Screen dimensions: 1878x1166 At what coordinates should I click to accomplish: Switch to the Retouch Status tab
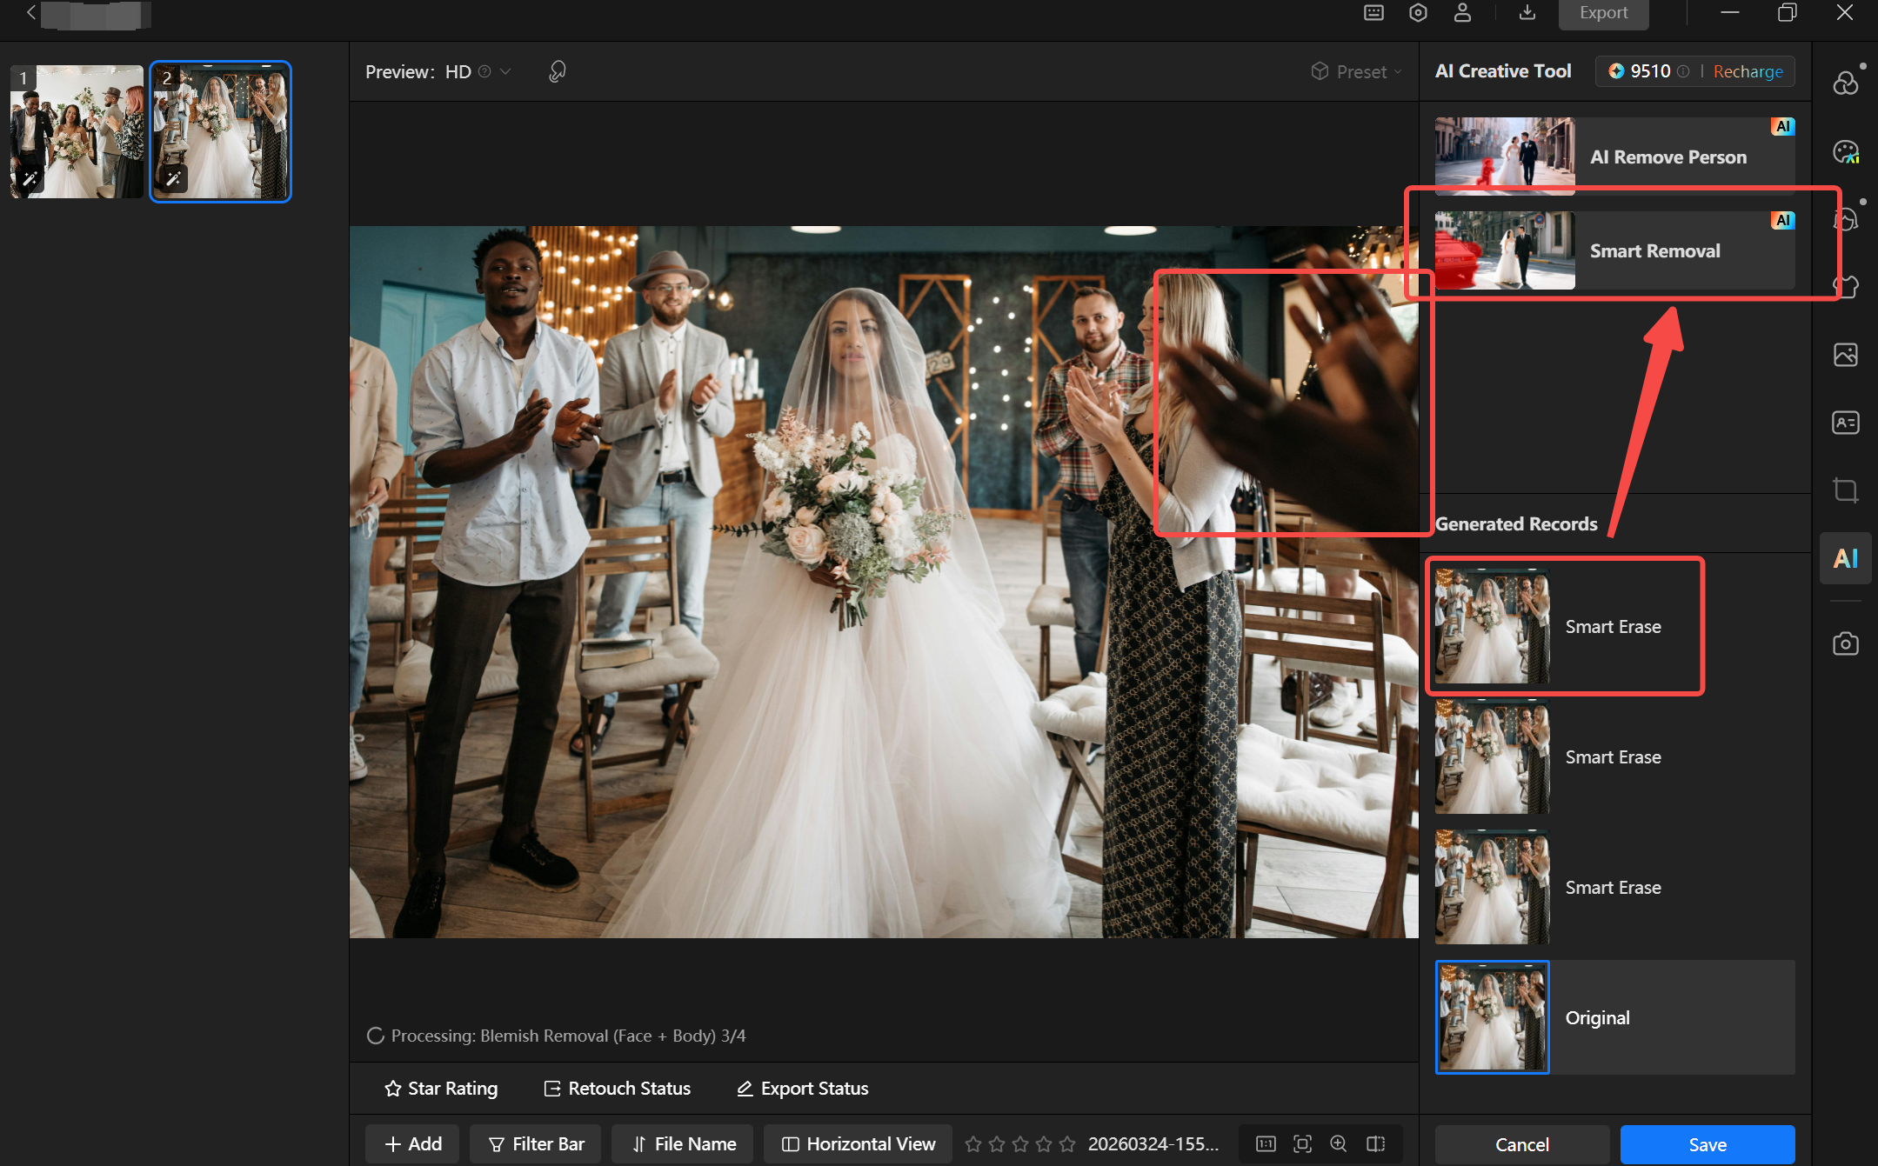(x=617, y=1089)
